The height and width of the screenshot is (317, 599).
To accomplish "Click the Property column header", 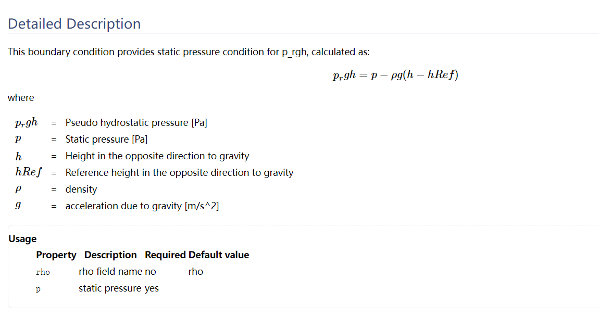I will pyautogui.click(x=56, y=255).
